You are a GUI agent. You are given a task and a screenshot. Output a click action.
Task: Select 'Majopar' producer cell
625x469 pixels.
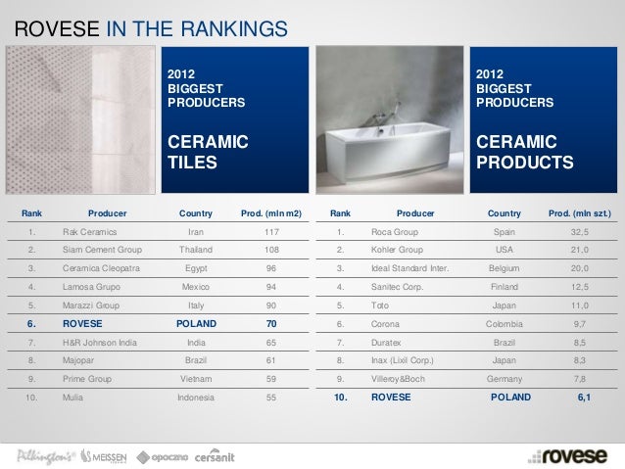click(x=78, y=360)
